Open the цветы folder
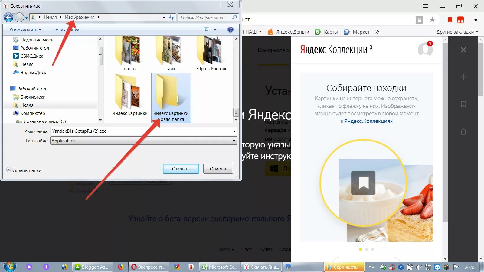 130,53
